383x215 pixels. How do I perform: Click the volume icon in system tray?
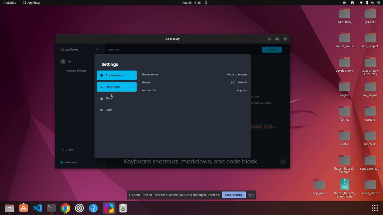(x=372, y=3)
